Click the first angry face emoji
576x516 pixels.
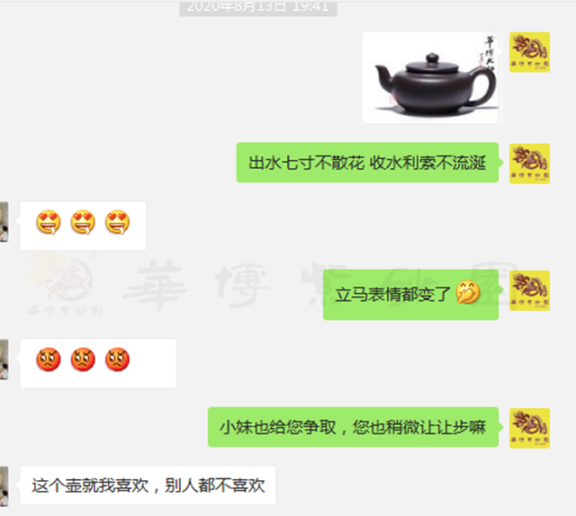pos(48,360)
